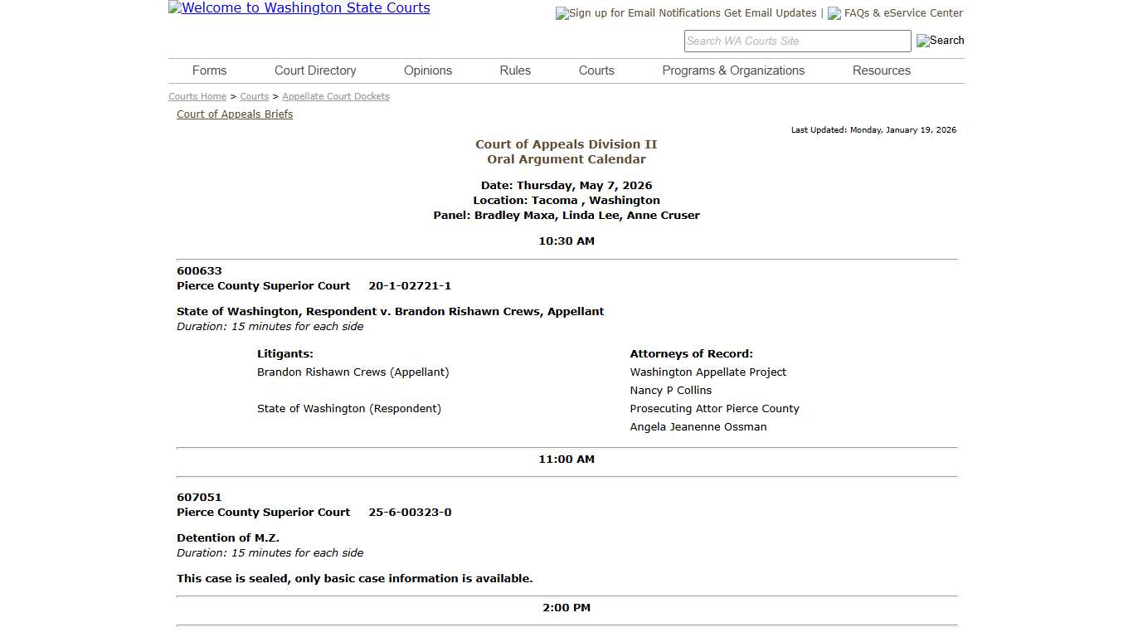Navigate to Courts Home breadcrumb link
Image resolution: width=1133 pixels, height=637 pixels.
[197, 96]
